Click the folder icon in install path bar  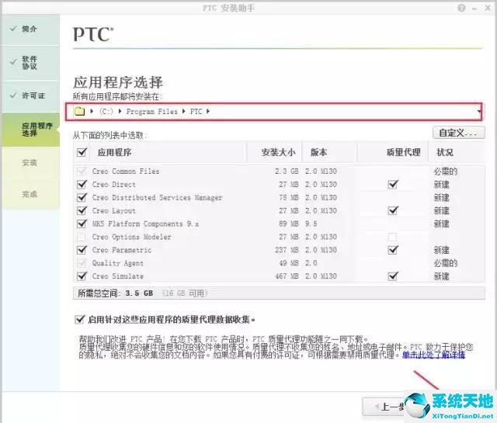(79, 111)
